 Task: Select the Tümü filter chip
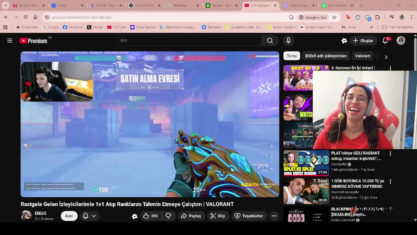292,56
